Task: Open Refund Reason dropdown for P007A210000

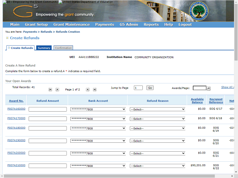Action: click(157, 166)
